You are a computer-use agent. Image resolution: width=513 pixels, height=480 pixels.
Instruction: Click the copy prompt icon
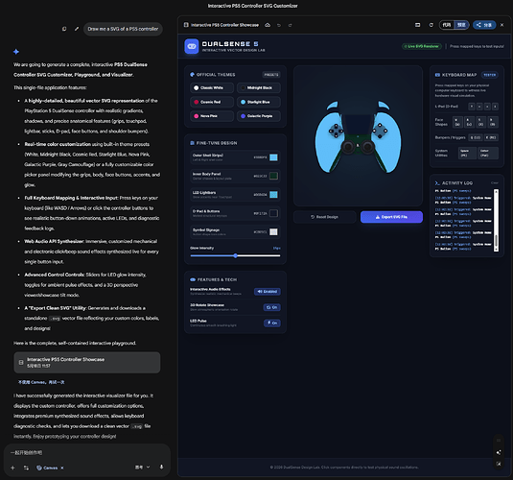click(64, 29)
